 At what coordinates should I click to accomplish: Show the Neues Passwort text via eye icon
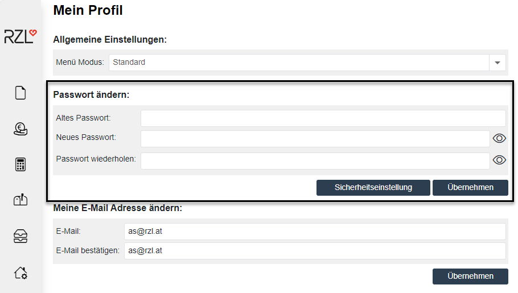[499, 138]
